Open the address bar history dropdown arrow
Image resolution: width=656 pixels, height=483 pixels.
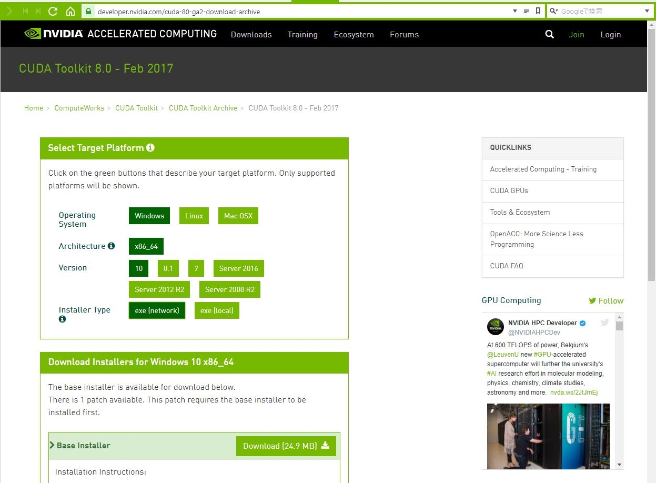(515, 11)
